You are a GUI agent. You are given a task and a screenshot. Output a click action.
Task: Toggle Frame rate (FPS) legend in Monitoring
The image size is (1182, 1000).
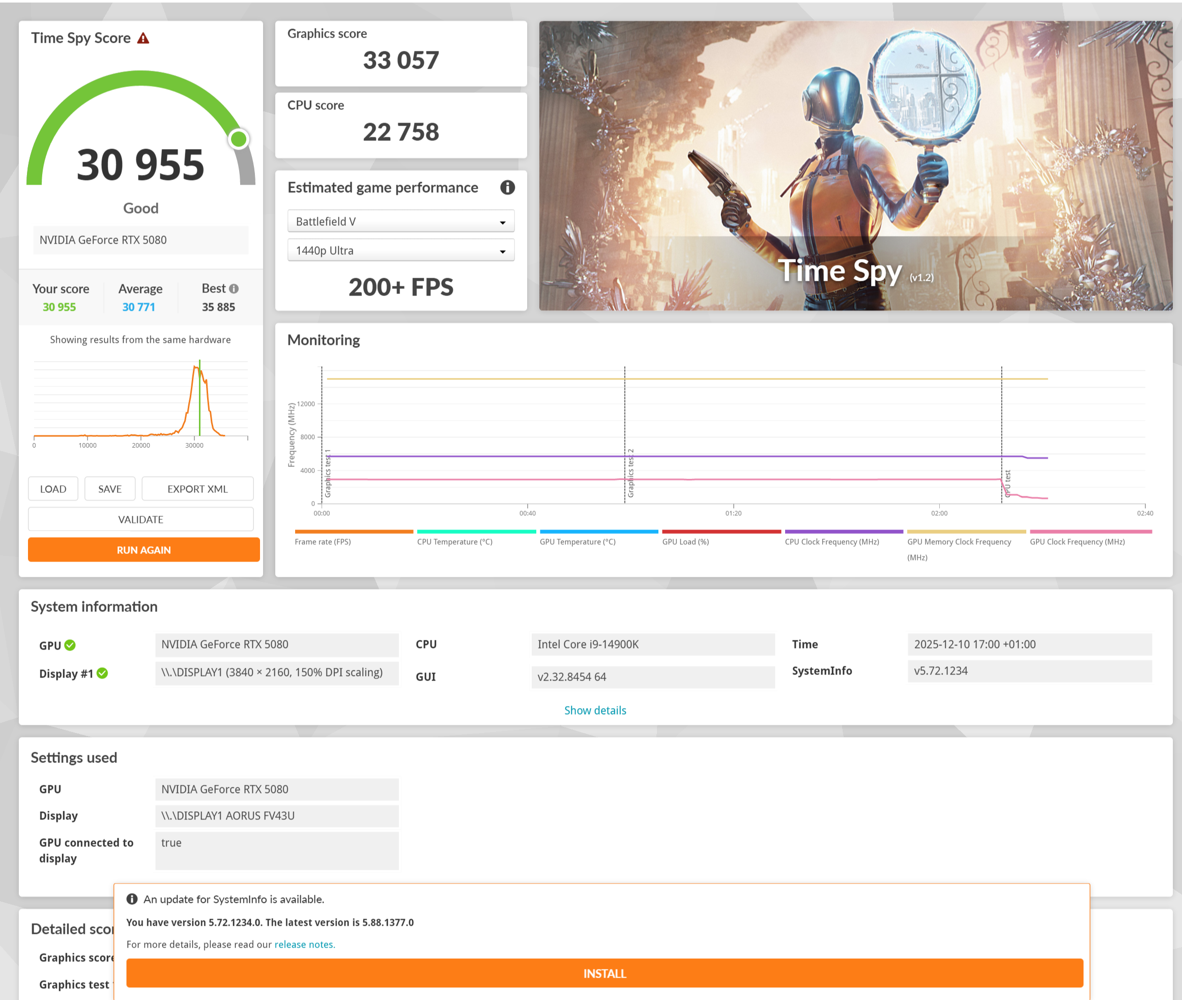tap(323, 541)
